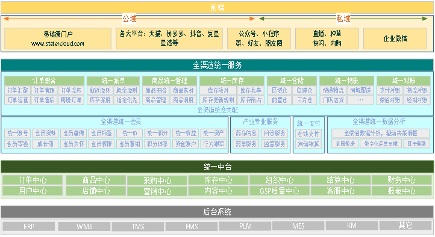435x237 pixels.
Task: Click the 在线支付 cell
Action: [x=308, y=134]
